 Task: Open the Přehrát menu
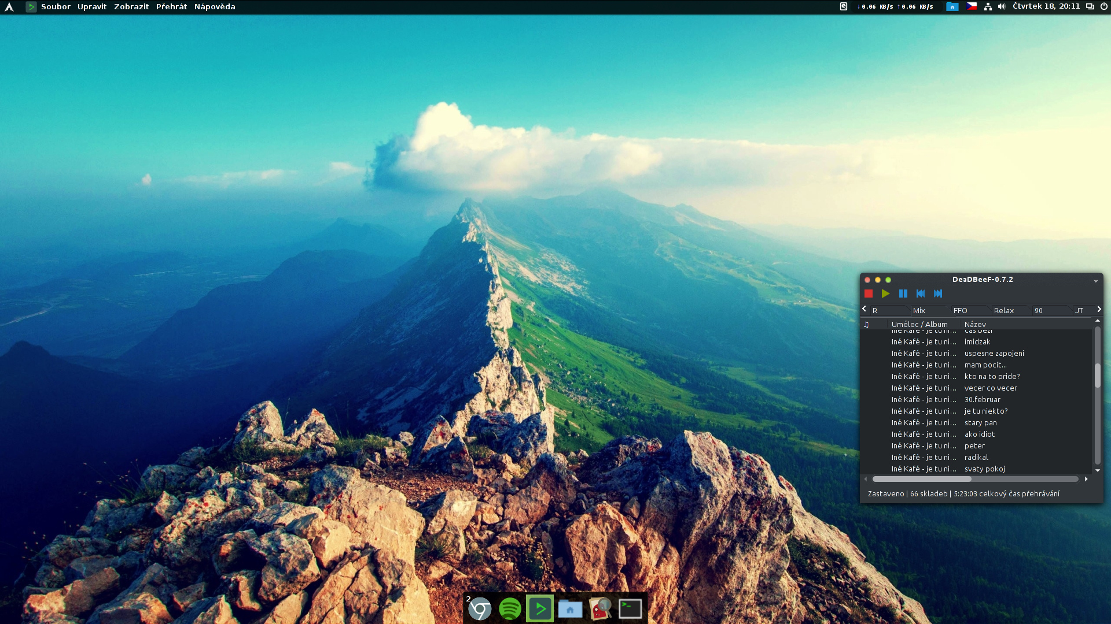[171, 6]
